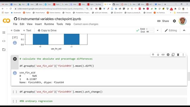Click diff output avatar icon

[x=15, y=73]
